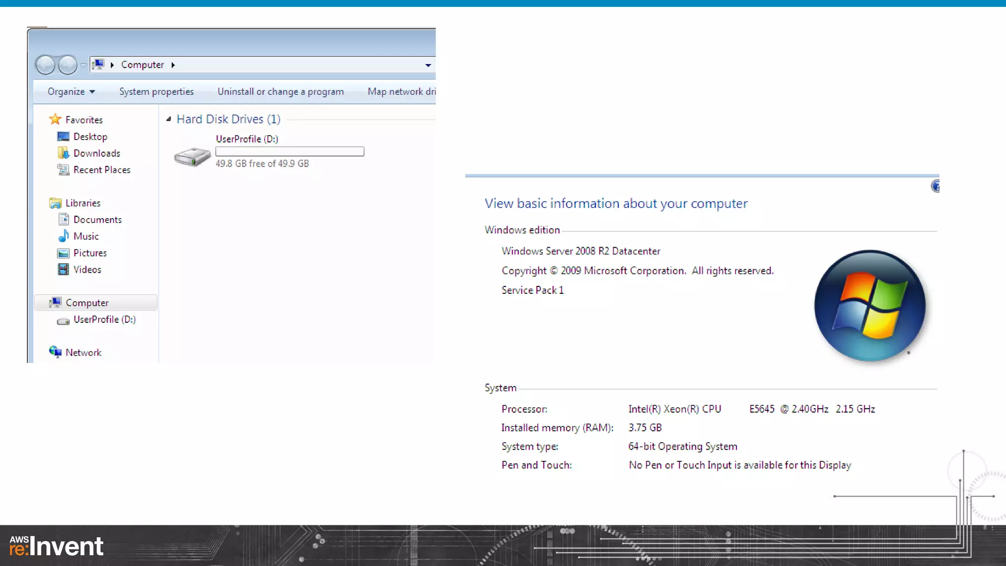1006x566 pixels.
Task: Click Uninstall or change a program
Action: 280,92
